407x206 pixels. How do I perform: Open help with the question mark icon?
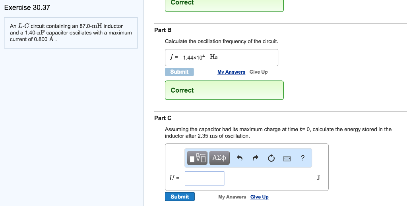[x=303, y=158]
